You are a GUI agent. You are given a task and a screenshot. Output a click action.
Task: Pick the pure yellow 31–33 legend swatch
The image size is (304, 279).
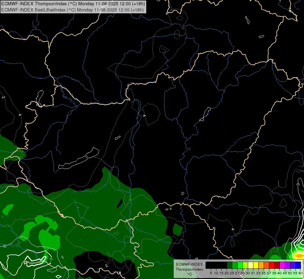point(256,265)
